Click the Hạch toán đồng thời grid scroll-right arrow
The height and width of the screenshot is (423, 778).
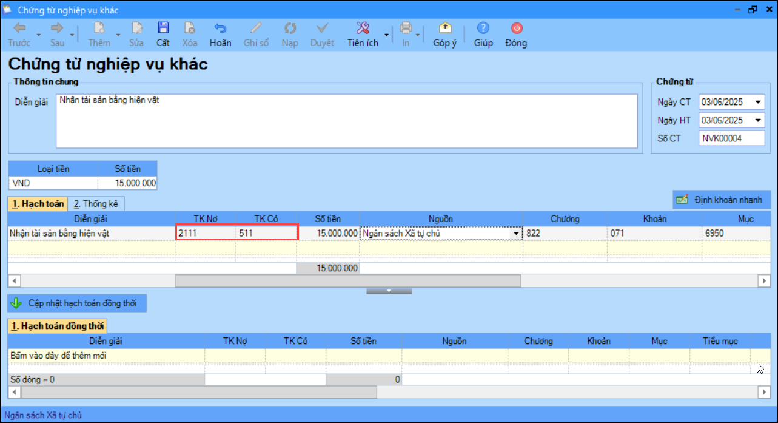[765, 392]
